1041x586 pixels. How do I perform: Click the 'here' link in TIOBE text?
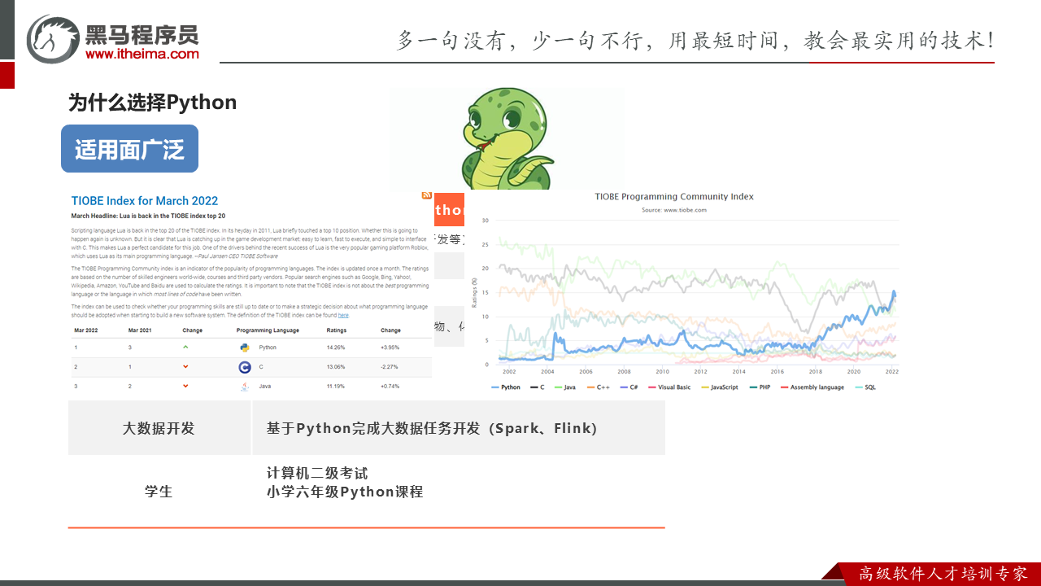pyautogui.click(x=343, y=315)
